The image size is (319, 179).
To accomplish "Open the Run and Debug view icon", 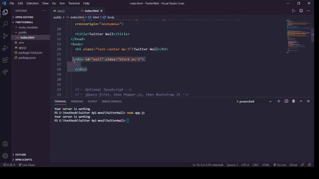I will pos(5,48).
